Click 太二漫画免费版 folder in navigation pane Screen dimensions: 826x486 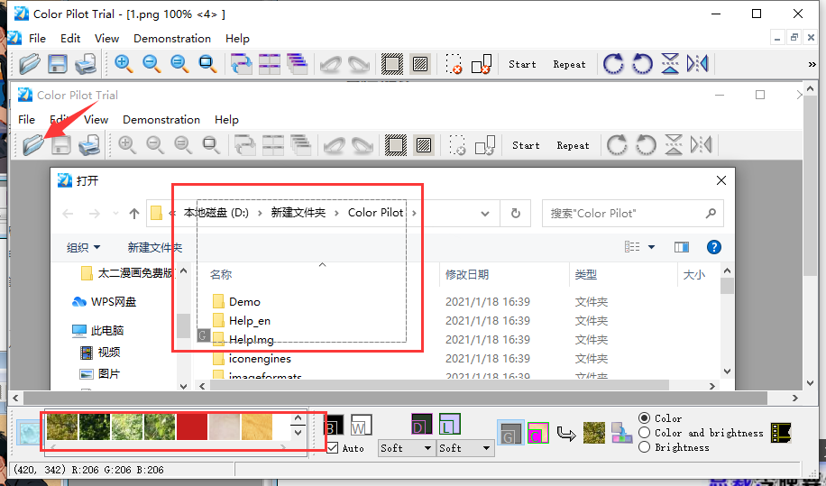tap(127, 272)
